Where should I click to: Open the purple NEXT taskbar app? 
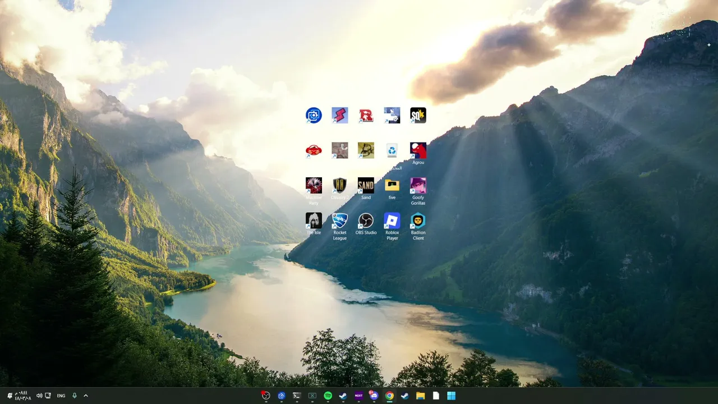358,396
